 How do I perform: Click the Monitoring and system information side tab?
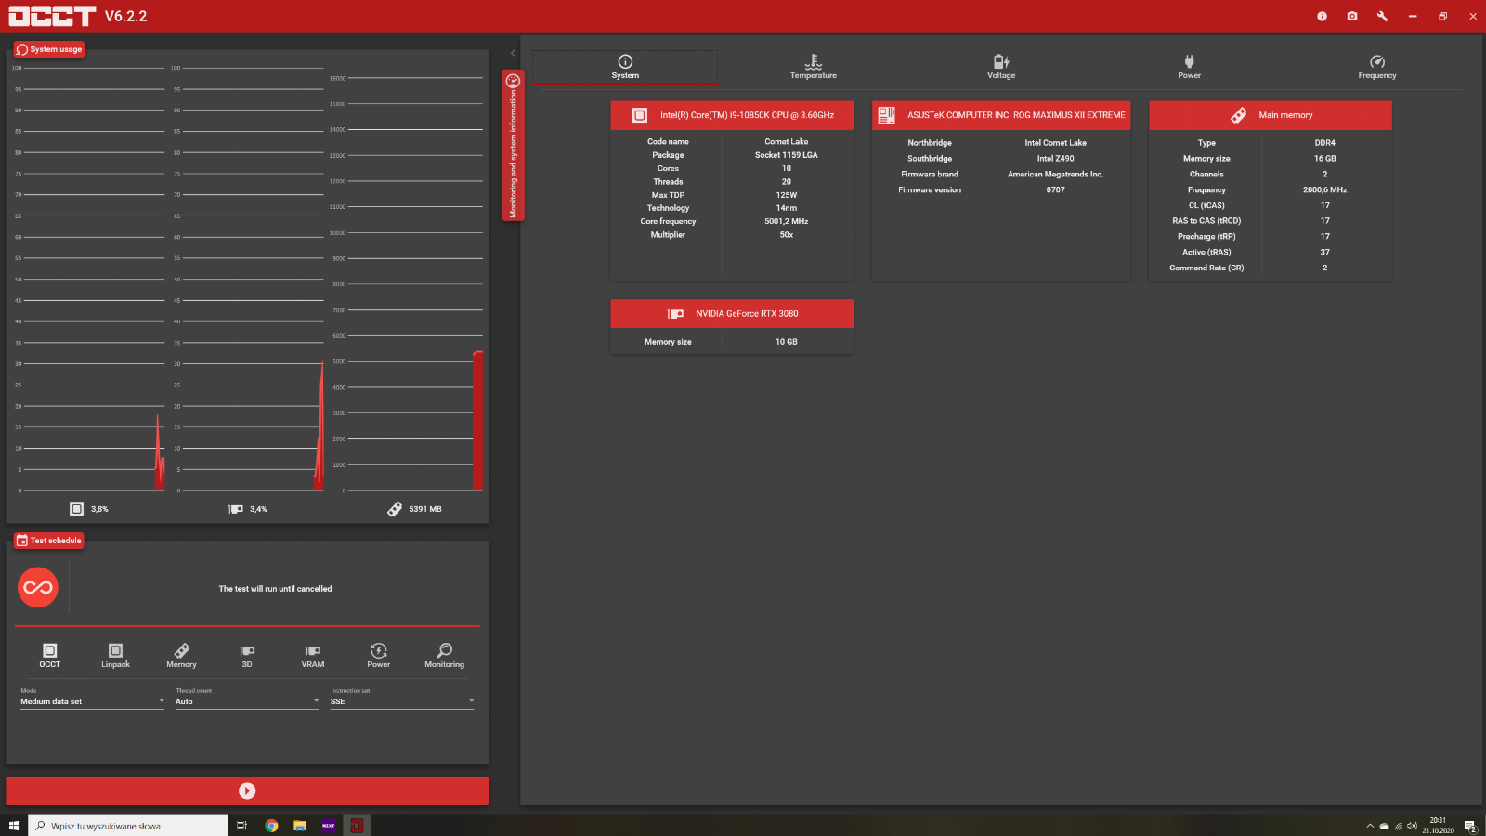pyautogui.click(x=513, y=146)
